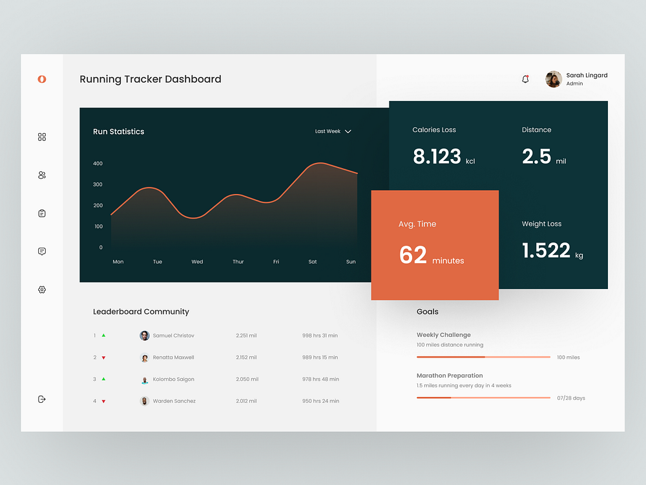Select the community members icon in sidebar
Viewport: 646px width, 485px height.
coord(42,175)
